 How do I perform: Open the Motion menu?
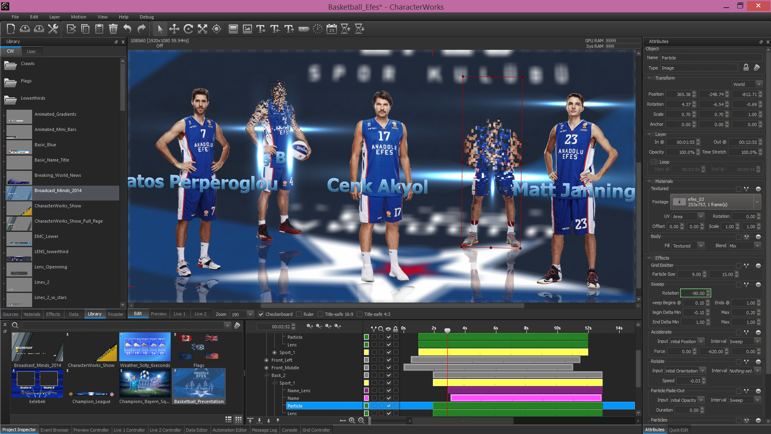[x=78, y=17]
